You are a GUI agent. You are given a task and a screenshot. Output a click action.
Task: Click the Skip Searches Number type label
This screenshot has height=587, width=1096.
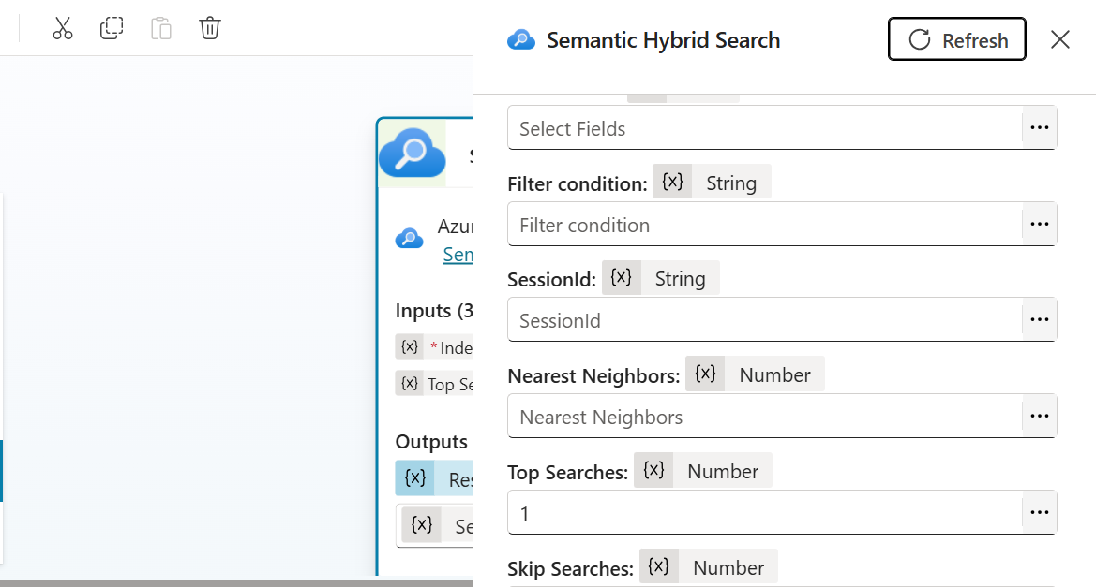pyautogui.click(x=728, y=567)
